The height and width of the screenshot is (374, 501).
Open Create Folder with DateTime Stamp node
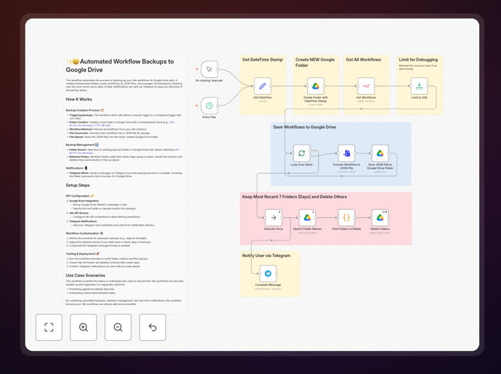click(x=315, y=86)
